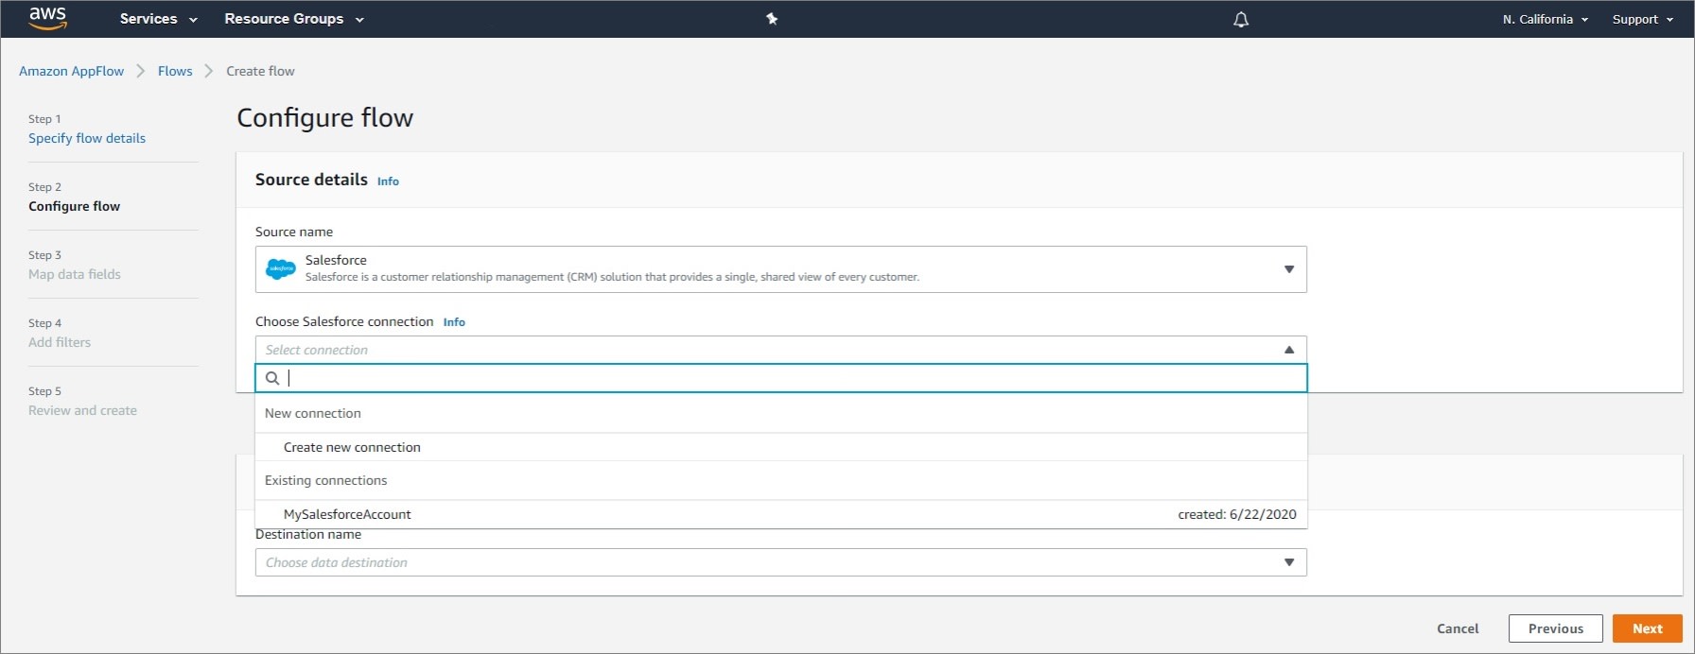Click the Cancel button
The height and width of the screenshot is (654, 1695).
point(1458,628)
